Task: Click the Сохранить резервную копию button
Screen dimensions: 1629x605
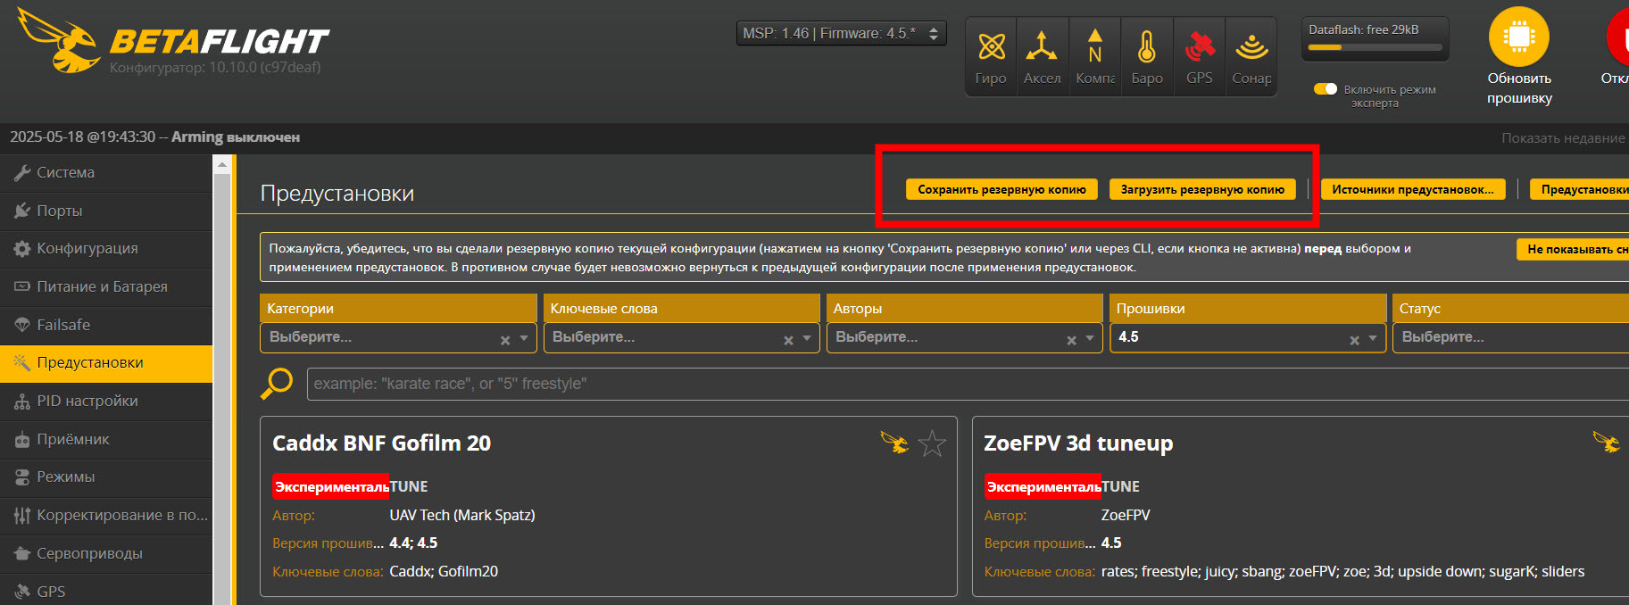Action: pos(1002,189)
